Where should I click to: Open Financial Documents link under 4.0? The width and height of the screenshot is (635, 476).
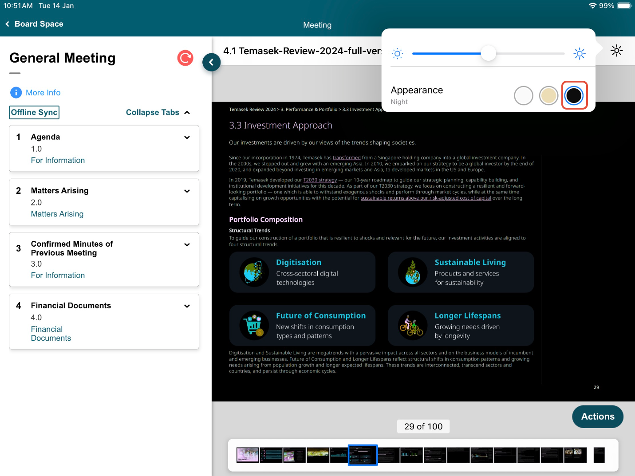click(x=51, y=334)
